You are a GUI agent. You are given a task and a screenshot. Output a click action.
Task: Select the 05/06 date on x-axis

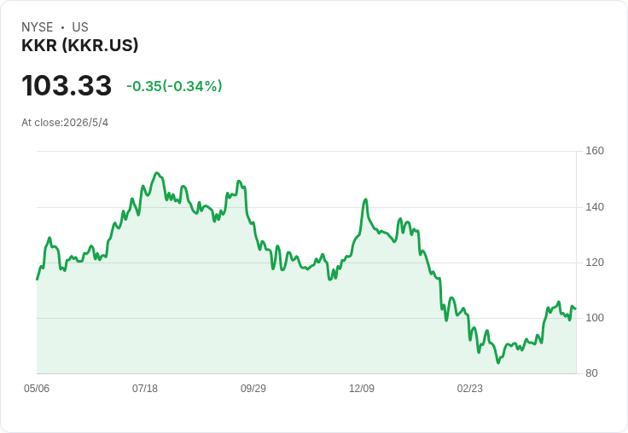[x=37, y=389]
